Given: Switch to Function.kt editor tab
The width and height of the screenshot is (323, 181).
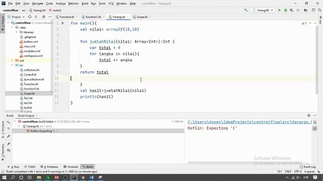Looking at the screenshot, I should pos(67,17).
